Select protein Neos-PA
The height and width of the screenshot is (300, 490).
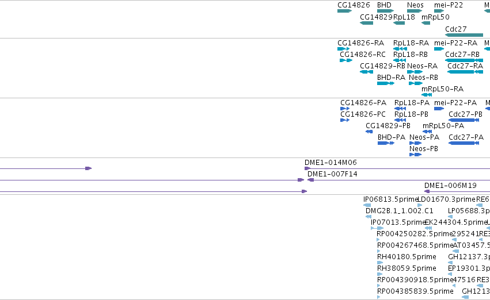coord(415,143)
